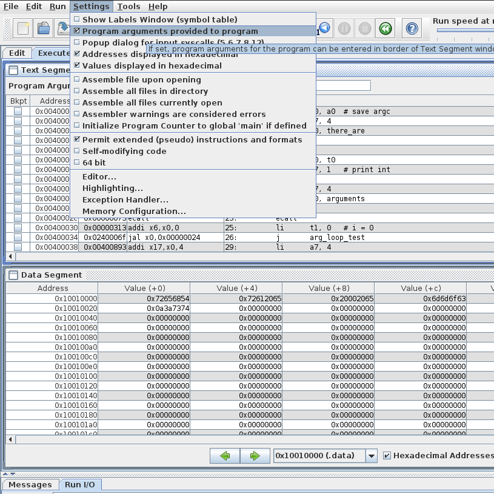The image size is (494, 494).
Task: Select instruction jal x0,0x00000024
Action: [x=175, y=238]
